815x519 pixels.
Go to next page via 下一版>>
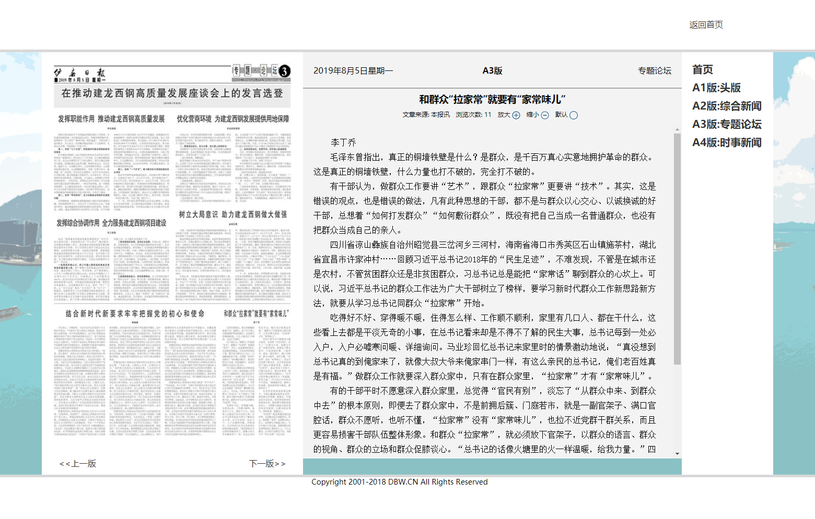(x=267, y=464)
